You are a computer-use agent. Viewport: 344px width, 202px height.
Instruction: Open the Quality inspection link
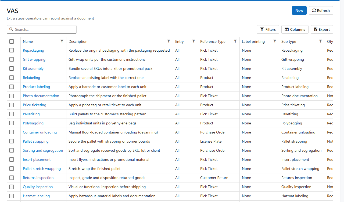(x=38, y=187)
